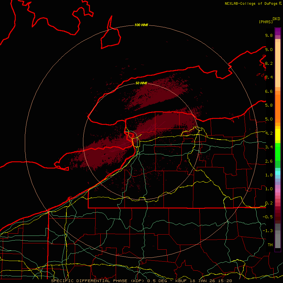Click the TH label on the color scale
Image resolution: width=283 pixels, height=283 pixels.
(x=270, y=245)
